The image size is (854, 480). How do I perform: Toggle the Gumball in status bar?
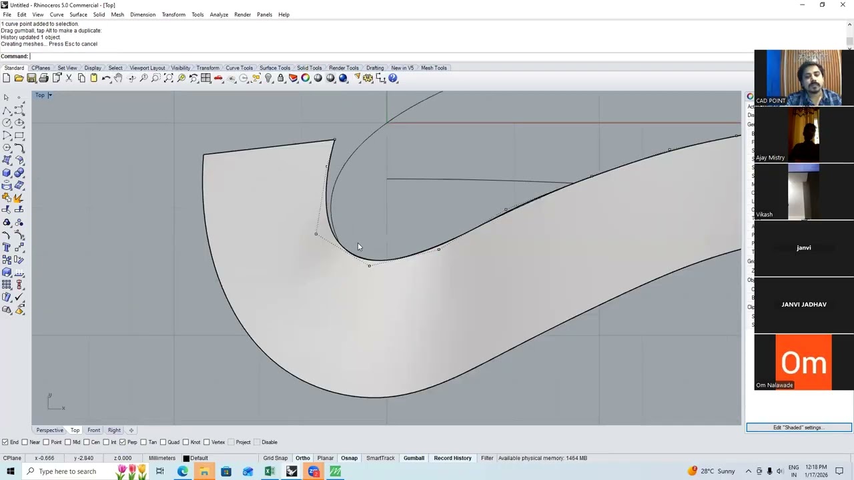pos(414,458)
